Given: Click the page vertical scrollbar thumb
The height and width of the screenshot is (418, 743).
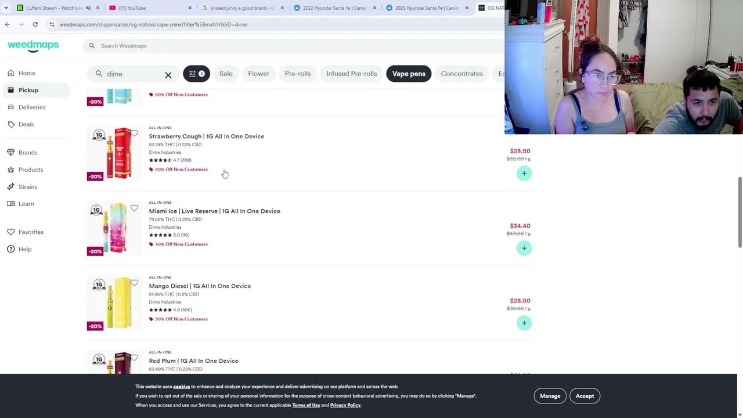Looking at the screenshot, I should click(x=740, y=212).
